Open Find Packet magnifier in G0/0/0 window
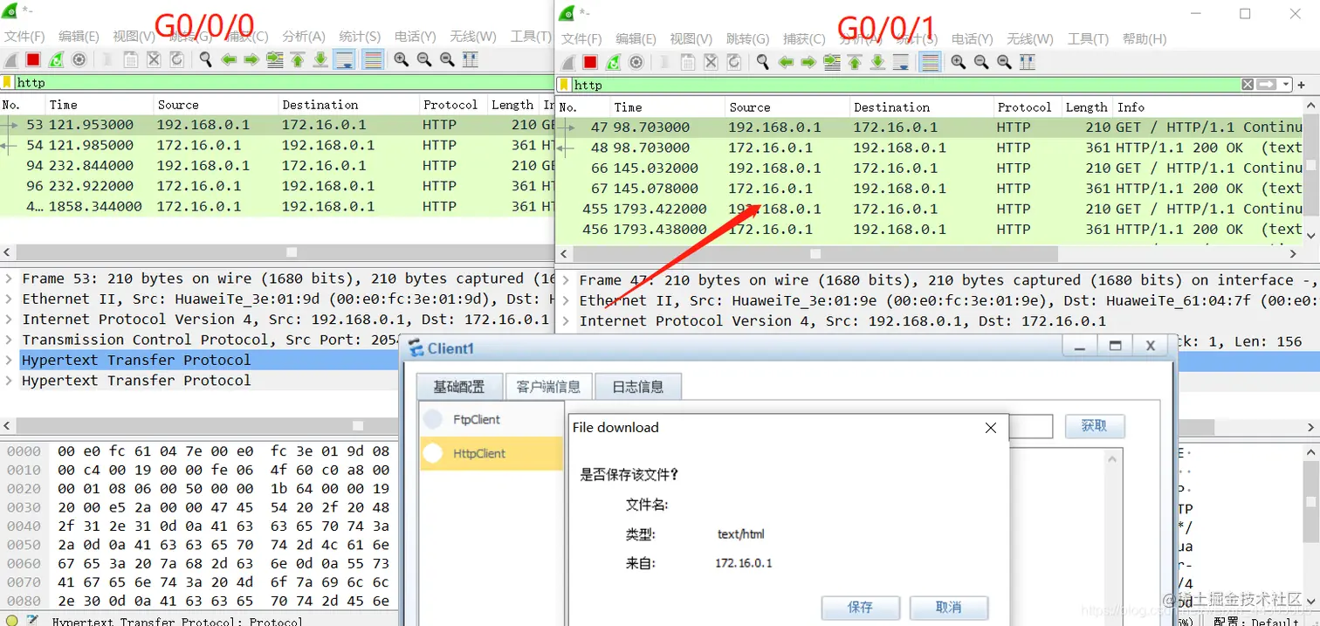The width and height of the screenshot is (1320, 626). pyautogui.click(x=206, y=59)
